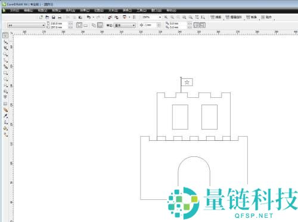Select the Pick tool in the toolbox
298x222 pixels.
pos(5,35)
